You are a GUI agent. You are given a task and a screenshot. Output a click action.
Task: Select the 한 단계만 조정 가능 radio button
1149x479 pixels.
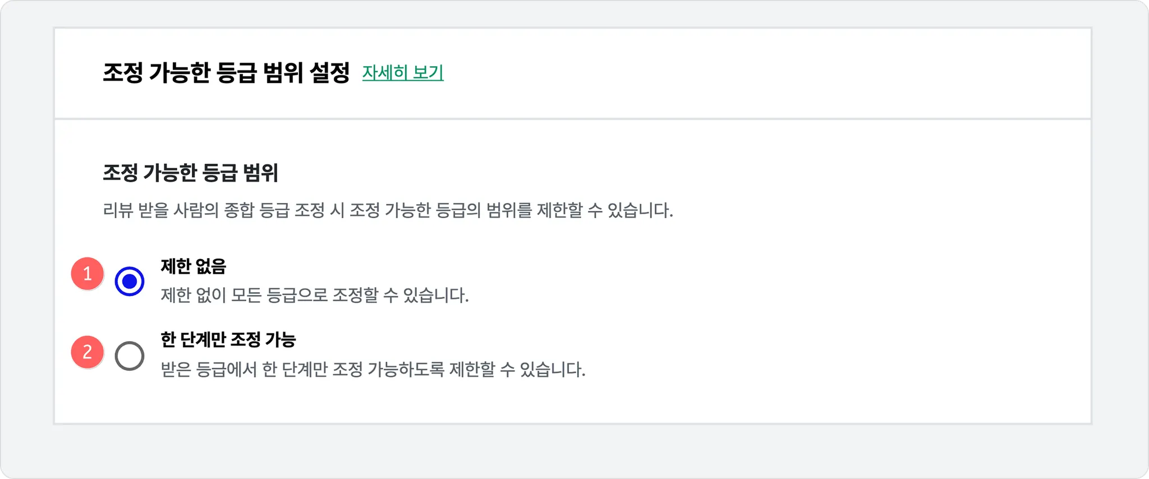pyautogui.click(x=130, y=356)
